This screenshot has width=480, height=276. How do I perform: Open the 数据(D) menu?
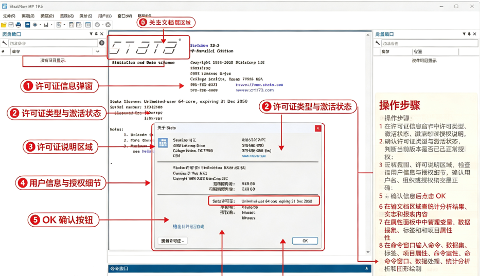[x=47, y=16]
